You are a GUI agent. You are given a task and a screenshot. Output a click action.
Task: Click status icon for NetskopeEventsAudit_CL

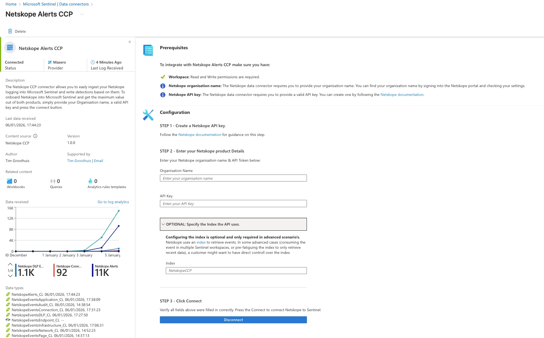8,305
